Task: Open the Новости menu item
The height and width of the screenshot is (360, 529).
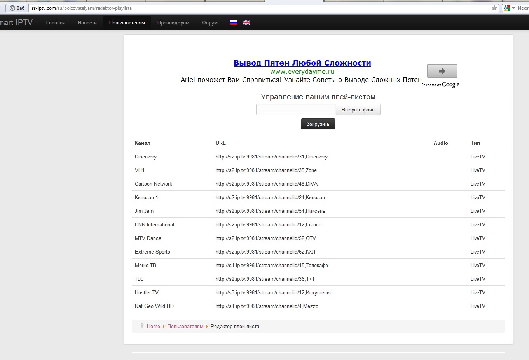Action: tap(87, 23)
